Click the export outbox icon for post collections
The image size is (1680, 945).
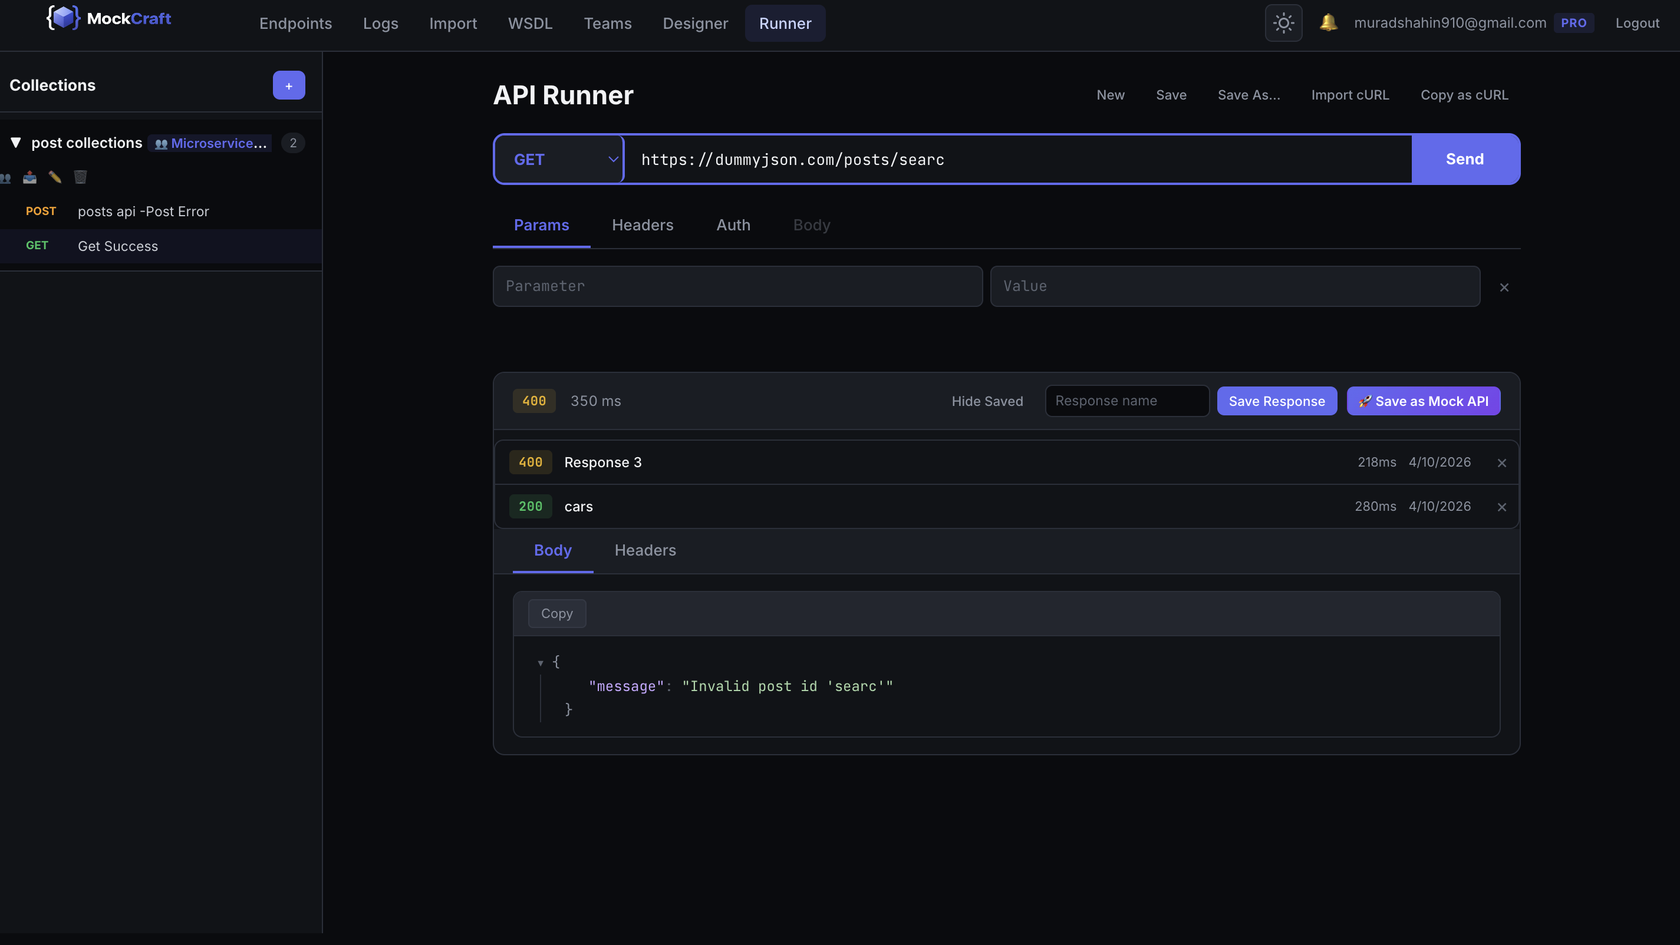(x=30, y=177)
